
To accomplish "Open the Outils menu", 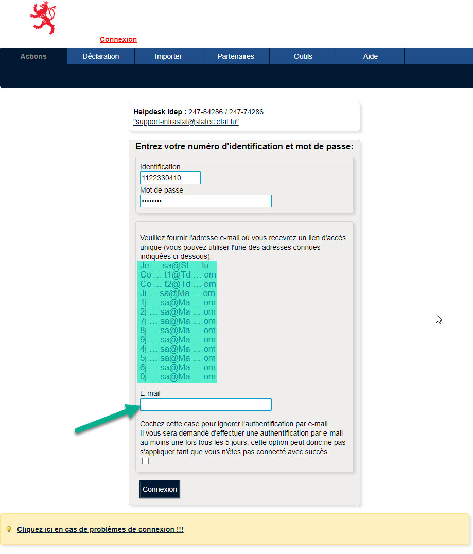I will tap(303, 56).
